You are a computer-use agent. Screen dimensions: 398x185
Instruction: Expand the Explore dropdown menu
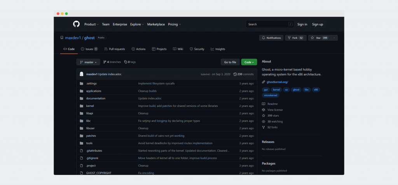pyautogui.click(x=137, y=24)
